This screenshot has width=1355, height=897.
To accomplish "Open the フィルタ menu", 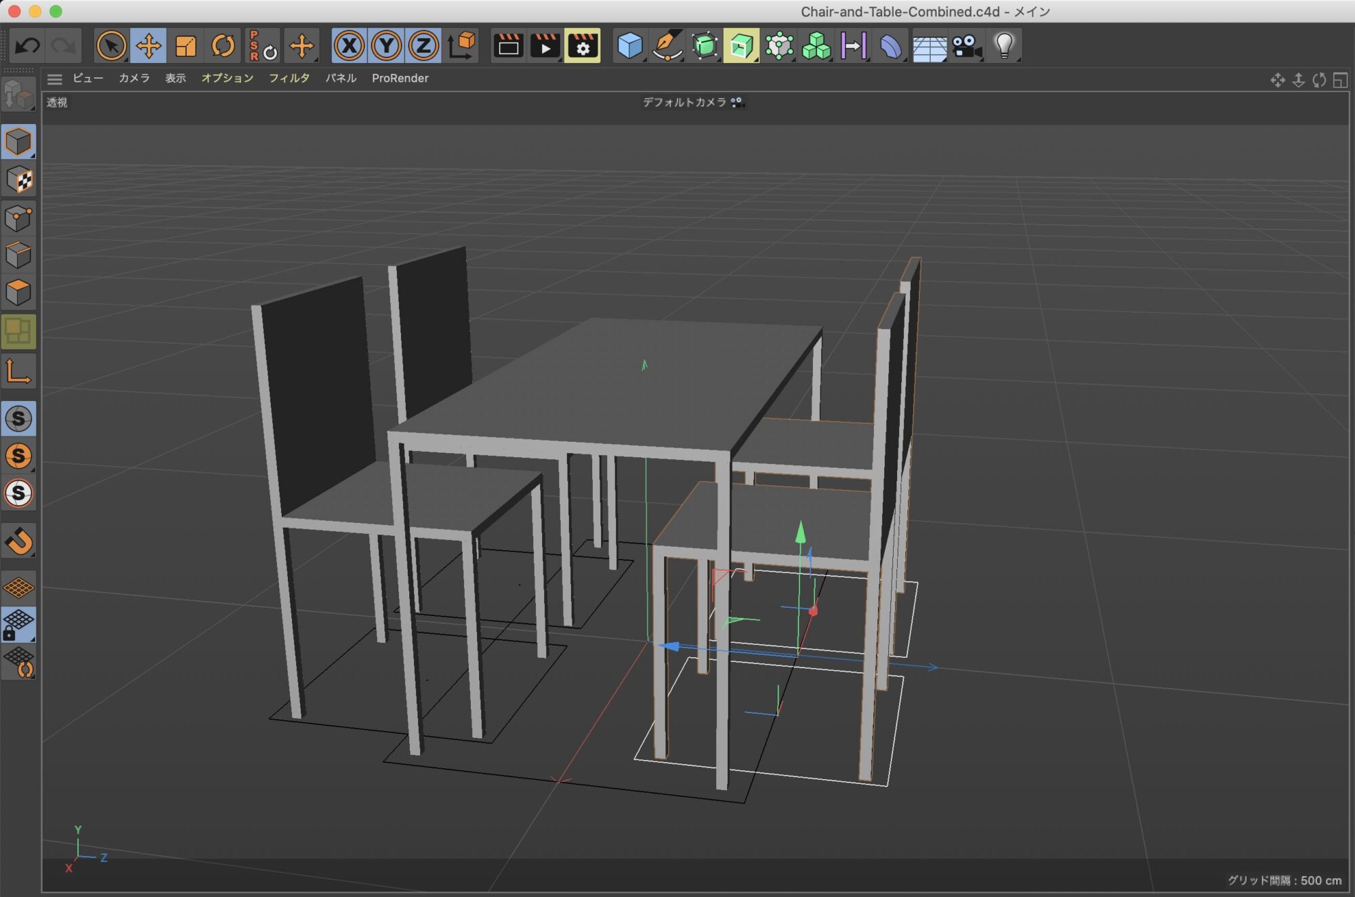I will pyautogui.click(x=289, y=79).
